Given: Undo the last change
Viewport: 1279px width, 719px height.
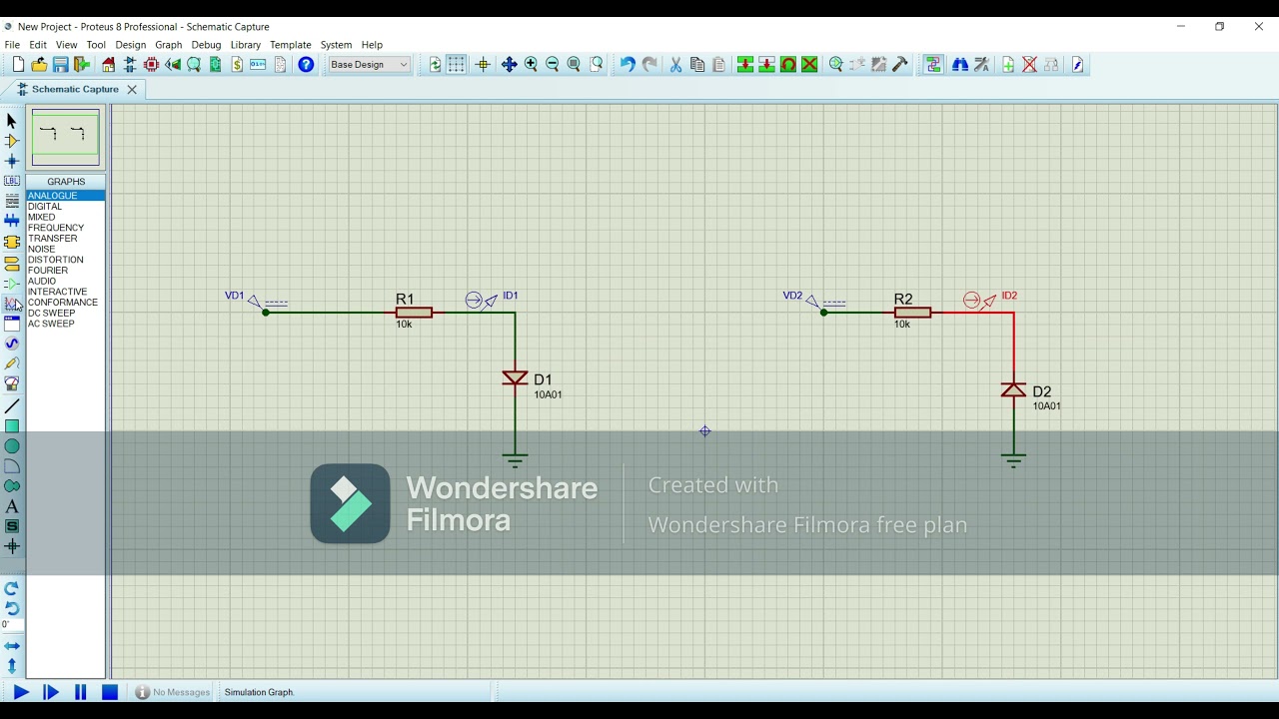Looking at the screenshot, I should (x=628, y=65).
